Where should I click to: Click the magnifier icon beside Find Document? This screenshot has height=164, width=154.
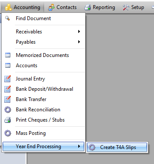[7, 18]
